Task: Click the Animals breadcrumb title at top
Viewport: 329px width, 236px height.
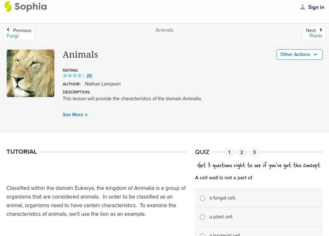Action: (164, 30)
